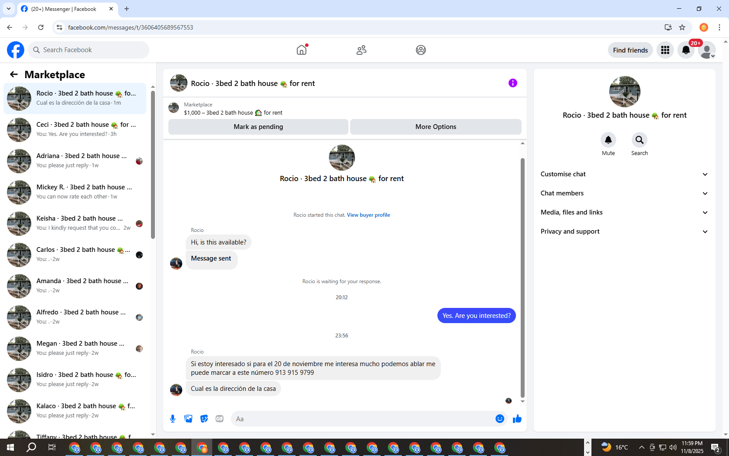
Task: Search in conversation using magnifier icon
Action: click(x=640, y=140)
